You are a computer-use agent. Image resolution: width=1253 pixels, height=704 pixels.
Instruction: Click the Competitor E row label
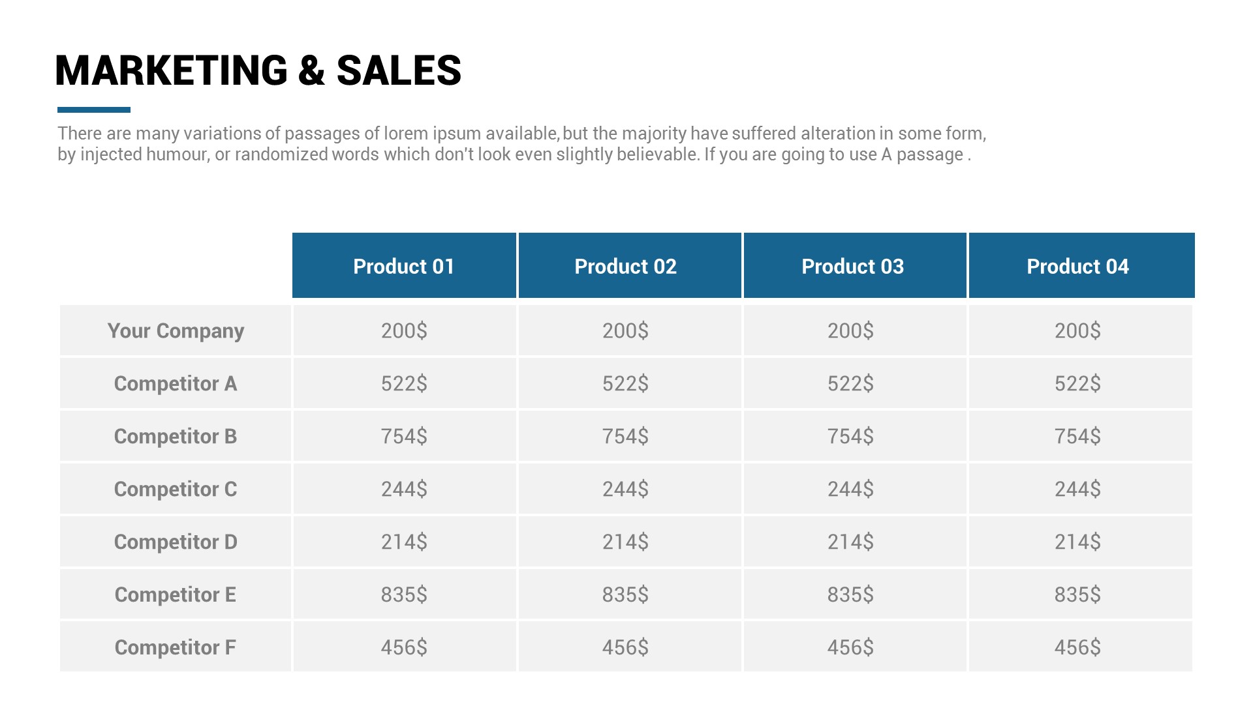176,594
